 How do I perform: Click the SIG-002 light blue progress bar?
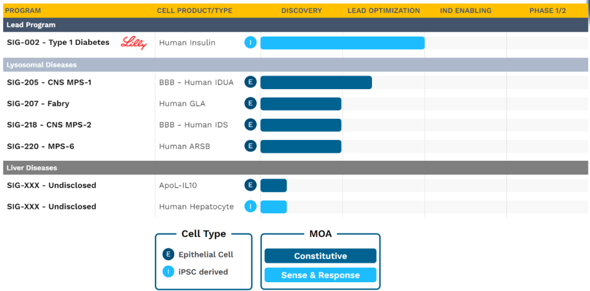tap(342, 43)
